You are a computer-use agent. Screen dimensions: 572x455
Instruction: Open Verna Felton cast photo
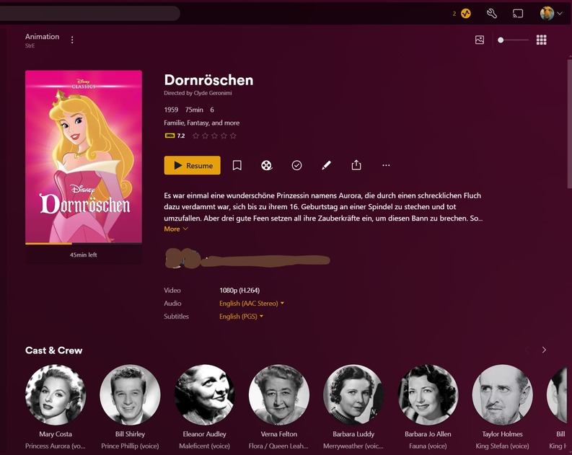279,395
